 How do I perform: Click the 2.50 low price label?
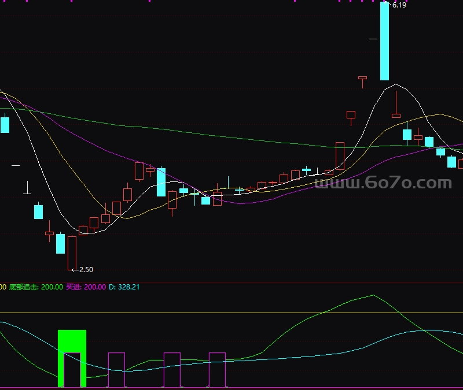pyautogui.click(x=86, y=269)
